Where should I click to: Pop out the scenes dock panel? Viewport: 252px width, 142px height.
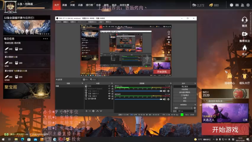(x=83, y=83)
